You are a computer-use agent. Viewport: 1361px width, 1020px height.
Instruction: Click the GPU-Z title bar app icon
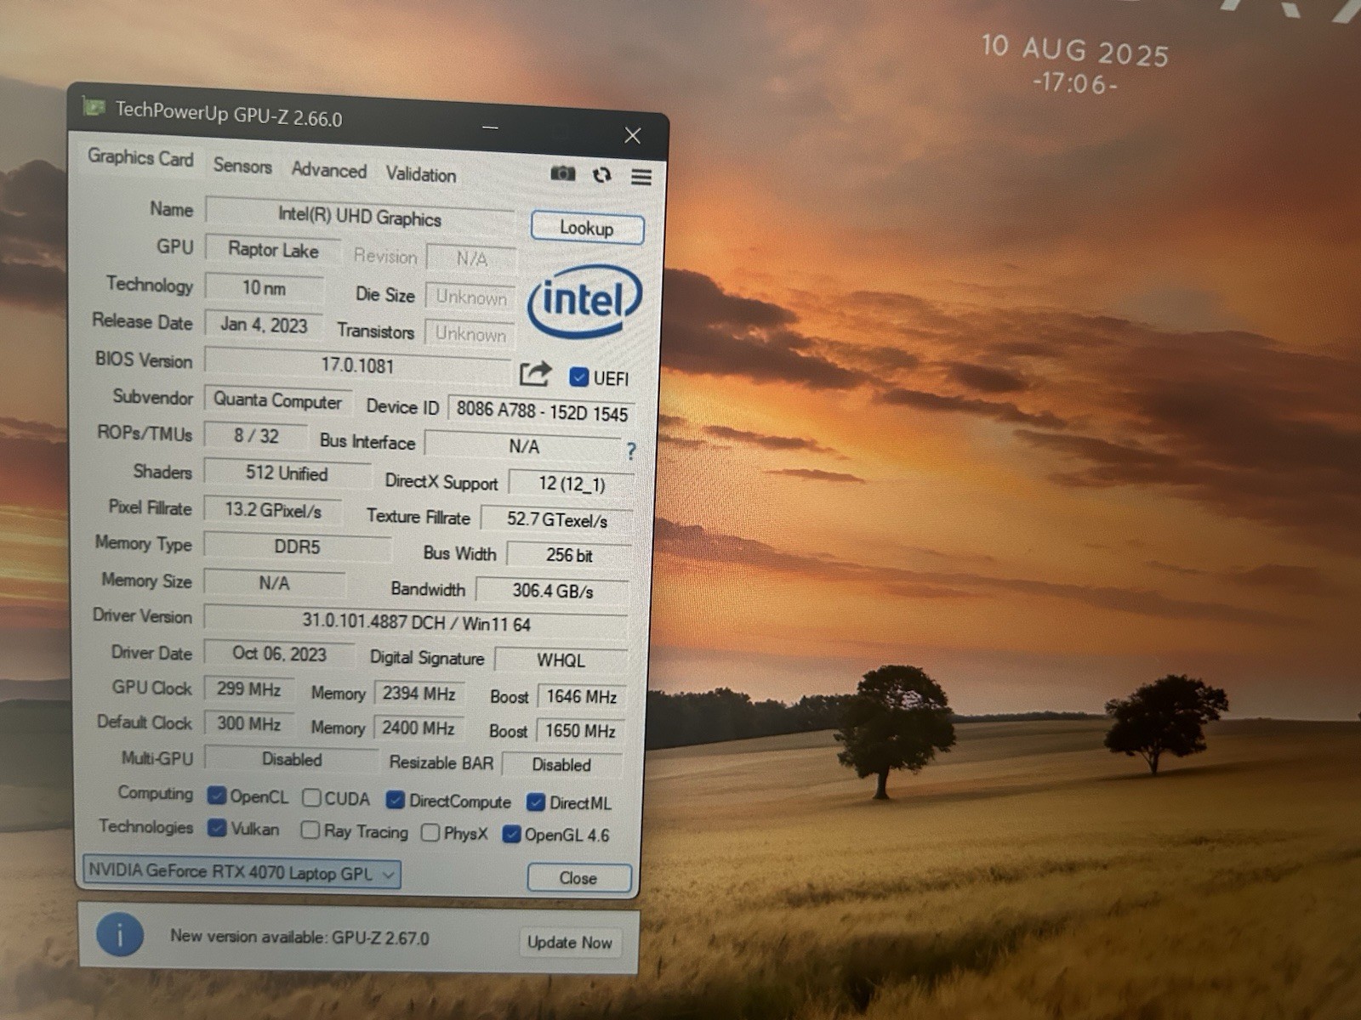coord(94,107)
